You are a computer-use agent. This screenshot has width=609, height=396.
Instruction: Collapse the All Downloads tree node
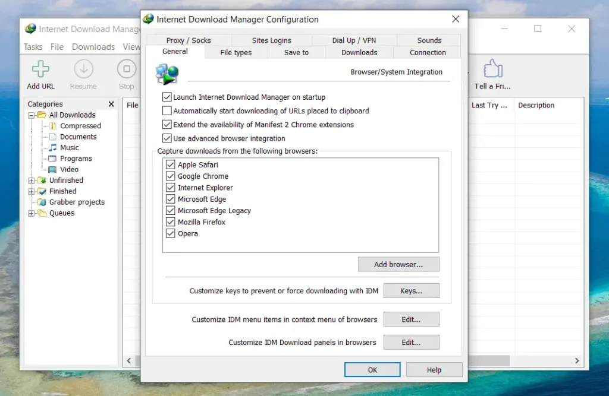(x=32, y=115)
